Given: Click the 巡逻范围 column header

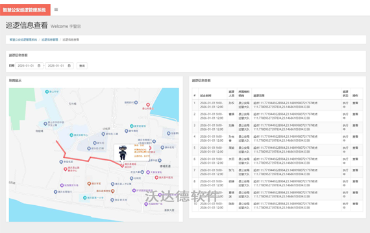Looking at the screenshot, I should point(259,96).
